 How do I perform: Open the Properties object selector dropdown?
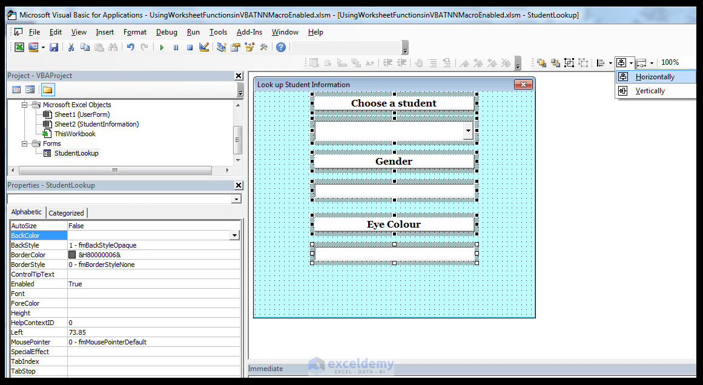[236, 199]
